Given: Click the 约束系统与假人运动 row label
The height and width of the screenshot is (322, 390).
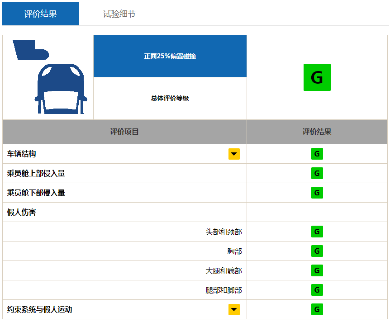Looking at the screenshot, I should pos(40,309).
